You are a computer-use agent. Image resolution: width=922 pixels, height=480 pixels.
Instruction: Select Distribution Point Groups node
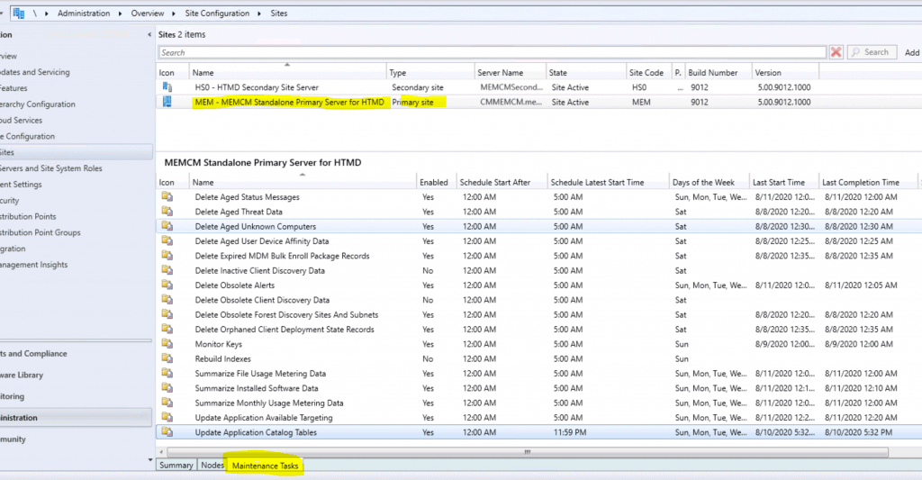click(x=41, y=232)
